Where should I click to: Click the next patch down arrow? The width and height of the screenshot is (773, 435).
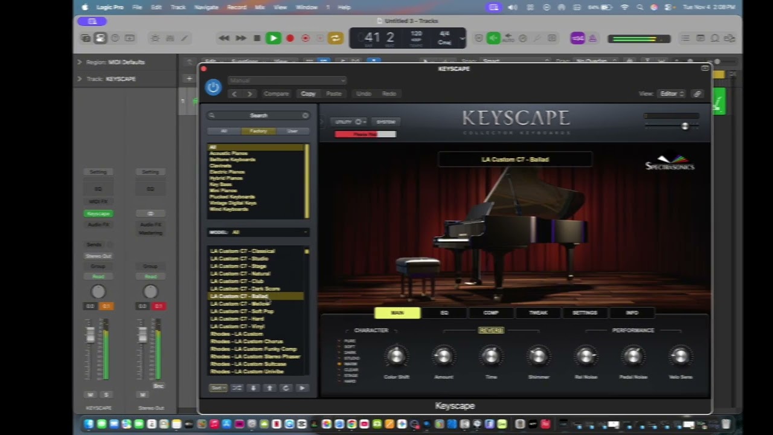[x=253, y=388]
